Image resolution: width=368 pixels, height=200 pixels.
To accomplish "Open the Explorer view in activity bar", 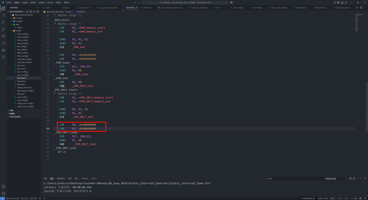I will 3,8.
